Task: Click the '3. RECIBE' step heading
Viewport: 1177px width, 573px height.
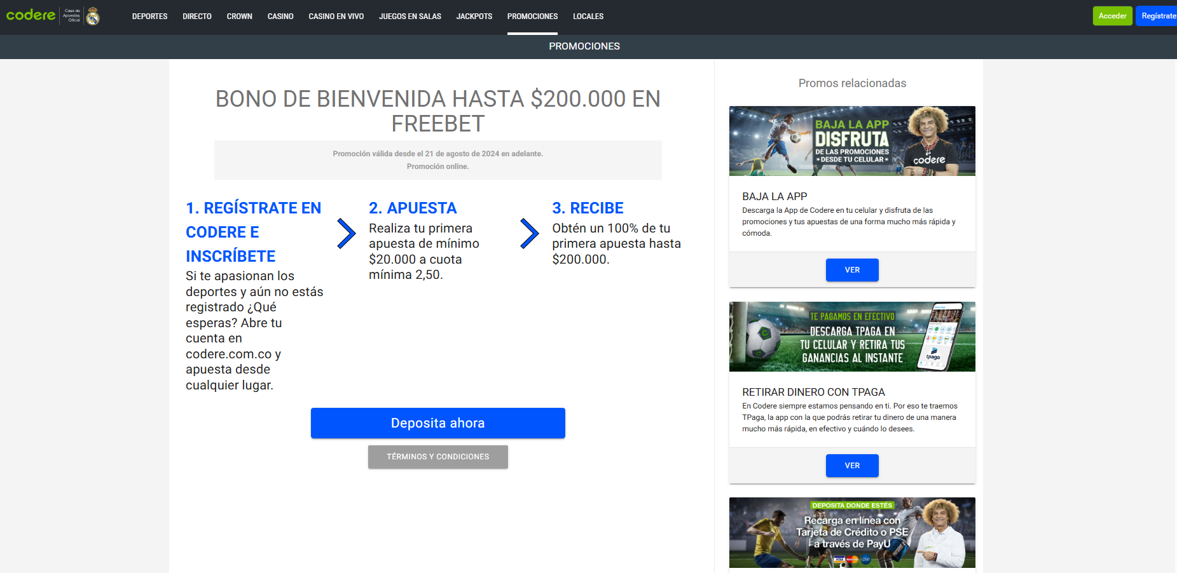Action: coord(588,208)
